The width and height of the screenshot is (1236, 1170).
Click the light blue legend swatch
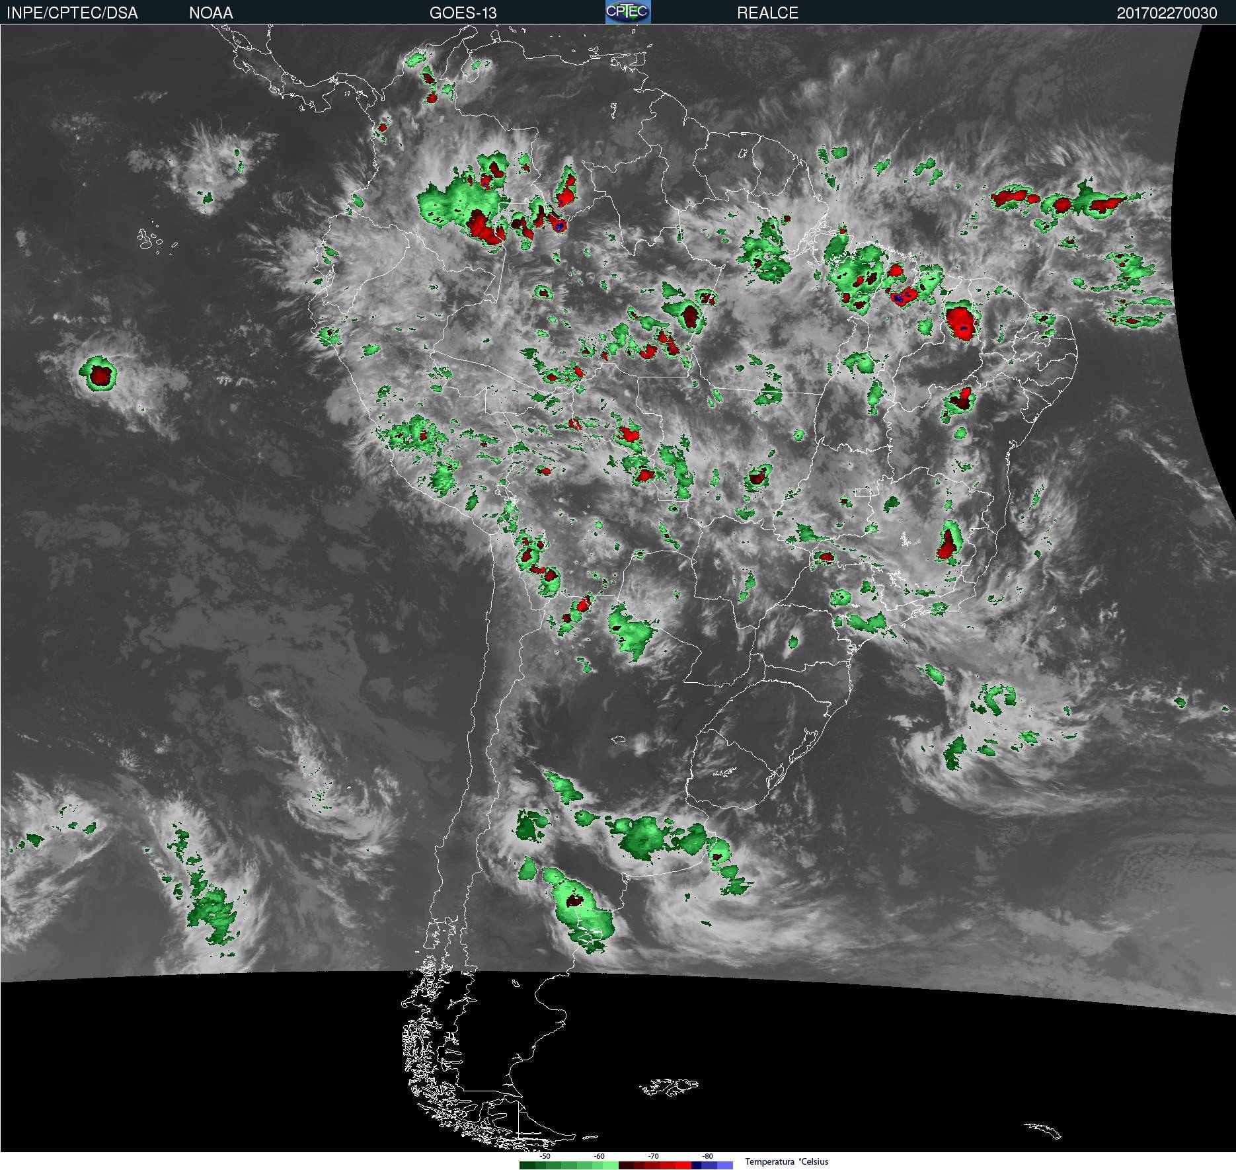coord(725,1165)
